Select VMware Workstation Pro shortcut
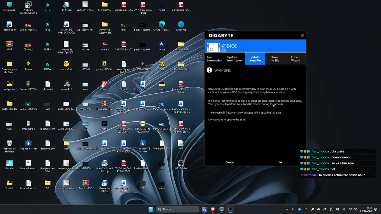Screen dimensions: 381x214 pyautogui.click(x=29, y=8)
